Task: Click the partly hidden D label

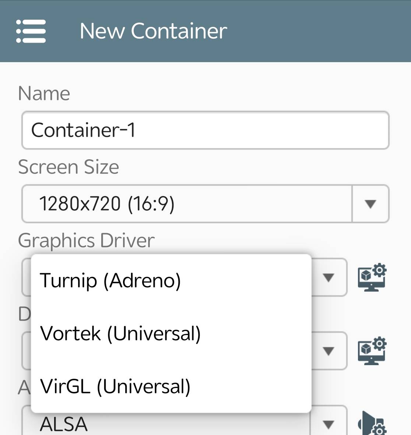Action: click(x=24, y=314)
